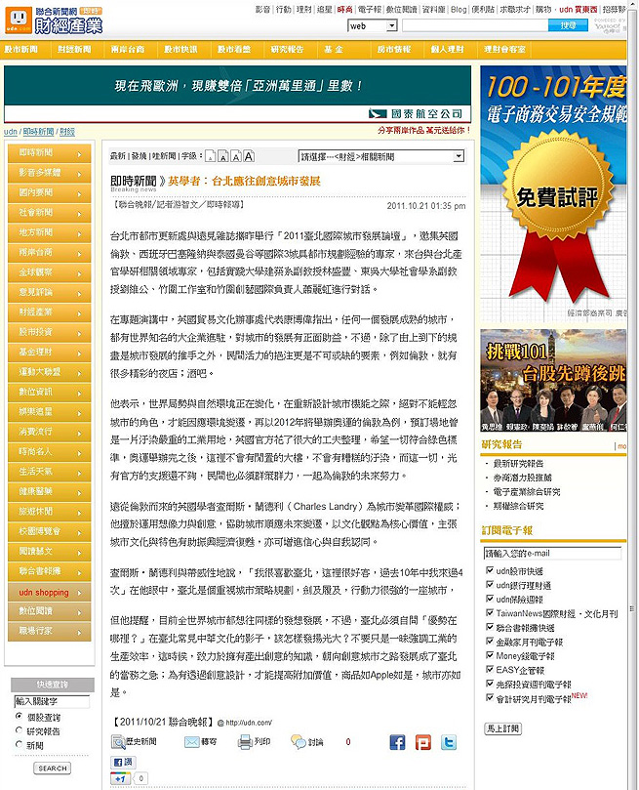Open the web search type dropdown
Image resolution: width=639 pixels, height=790 pixels.
pos(372,26)
